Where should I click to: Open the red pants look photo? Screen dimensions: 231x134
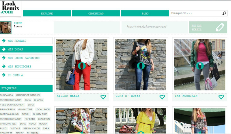82,65
